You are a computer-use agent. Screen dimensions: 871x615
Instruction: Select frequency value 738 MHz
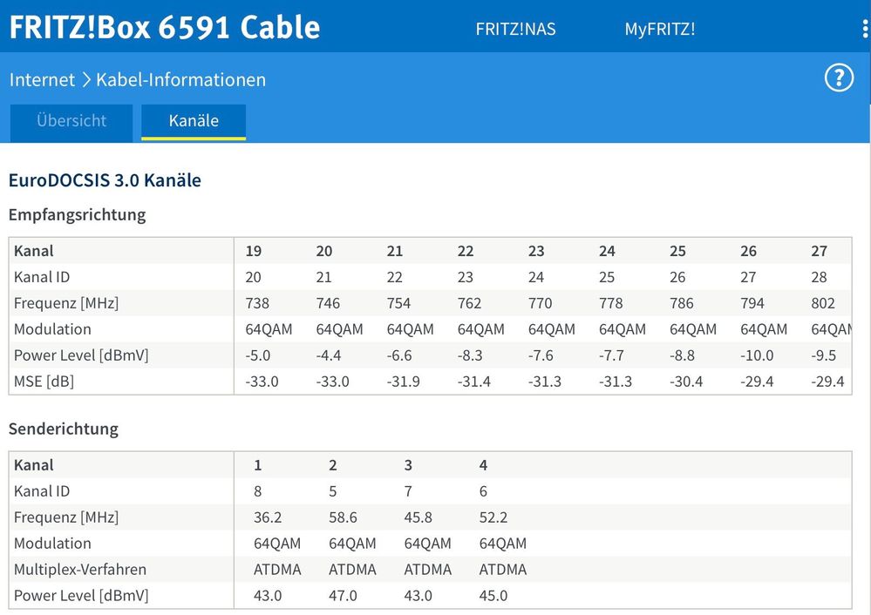[257, 303]
